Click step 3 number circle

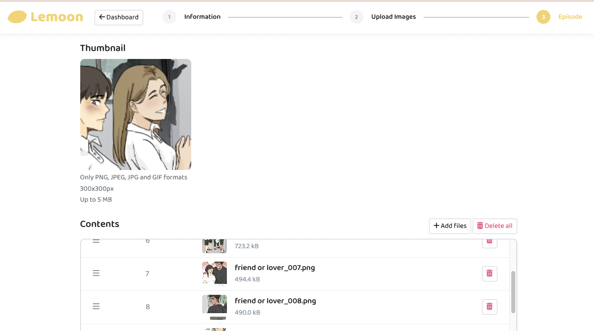pos(543,17)
